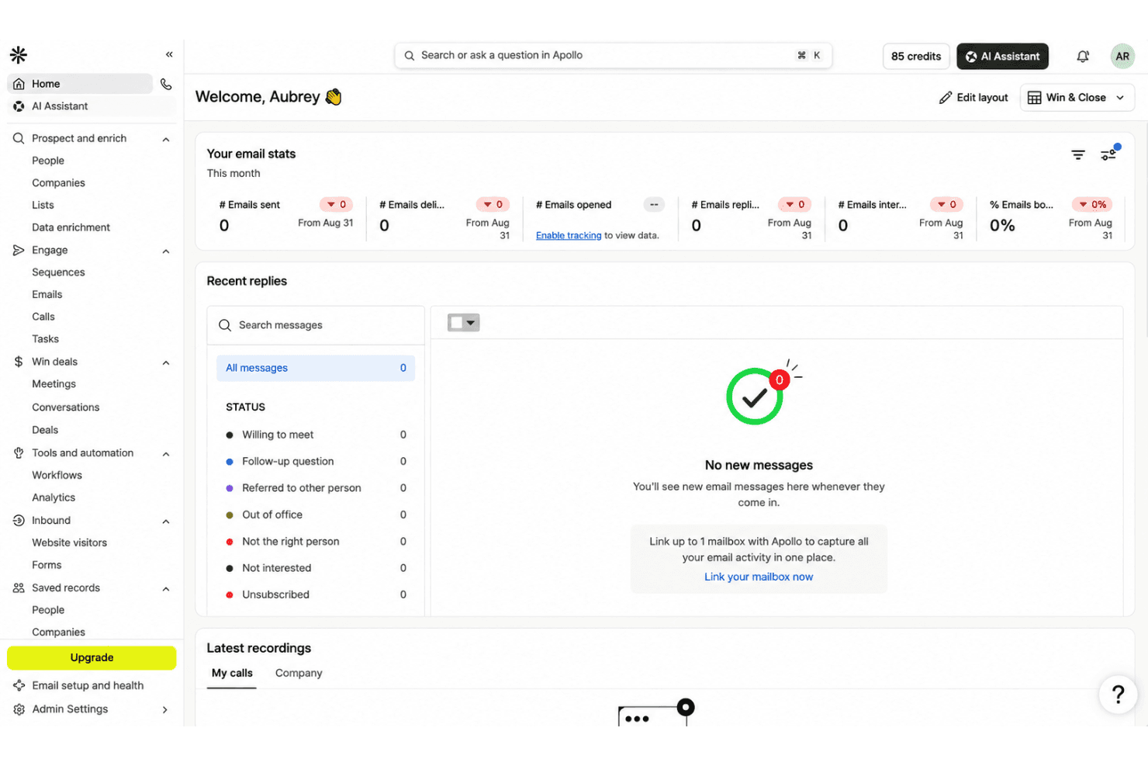Open Workflows in sidebar
The width and height of the screenshot is (1148, 766).
point(57,475)
